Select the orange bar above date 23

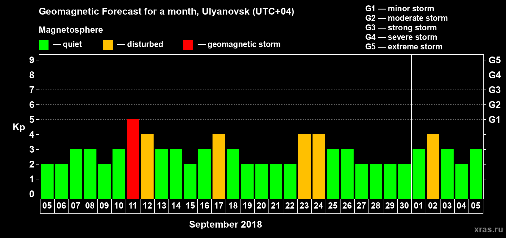coord(304,166)
